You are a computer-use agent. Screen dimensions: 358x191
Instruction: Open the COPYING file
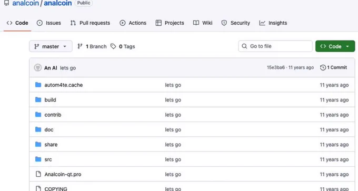pyautogui.click(x=56, y=189)
